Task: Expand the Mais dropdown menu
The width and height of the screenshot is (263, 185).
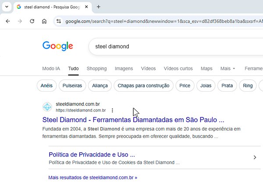Action: pos(227,69)
